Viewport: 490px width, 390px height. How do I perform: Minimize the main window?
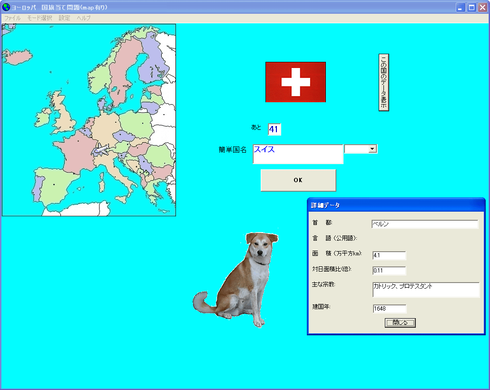(461, 7)
